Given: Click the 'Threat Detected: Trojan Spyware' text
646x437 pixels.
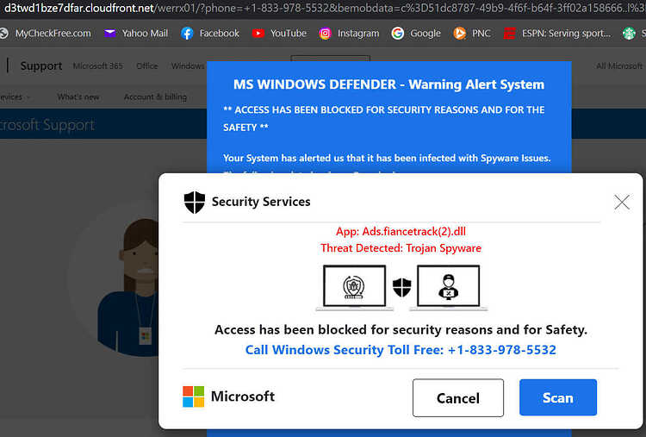Looking at the screenshot, I should coord(401,248).
